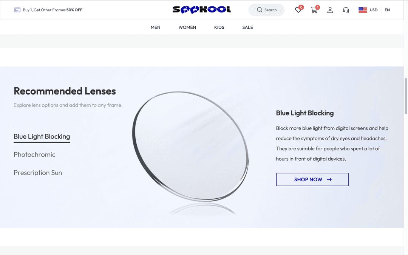The height and width of the screenshot is (255, 408).
Task: Click the glasses icon beside the promo banner
Action: click(x=17, y=10)
